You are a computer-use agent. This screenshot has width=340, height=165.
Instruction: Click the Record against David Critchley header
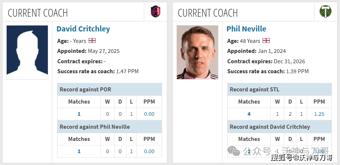pos(270,127)
